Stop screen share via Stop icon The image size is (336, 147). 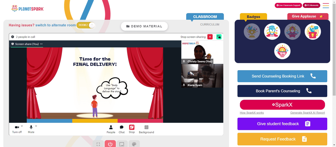coord(132,127)
